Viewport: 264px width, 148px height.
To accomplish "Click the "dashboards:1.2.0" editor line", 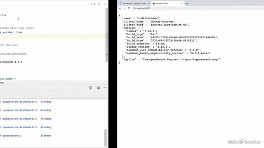I will (x=11, y=62).
